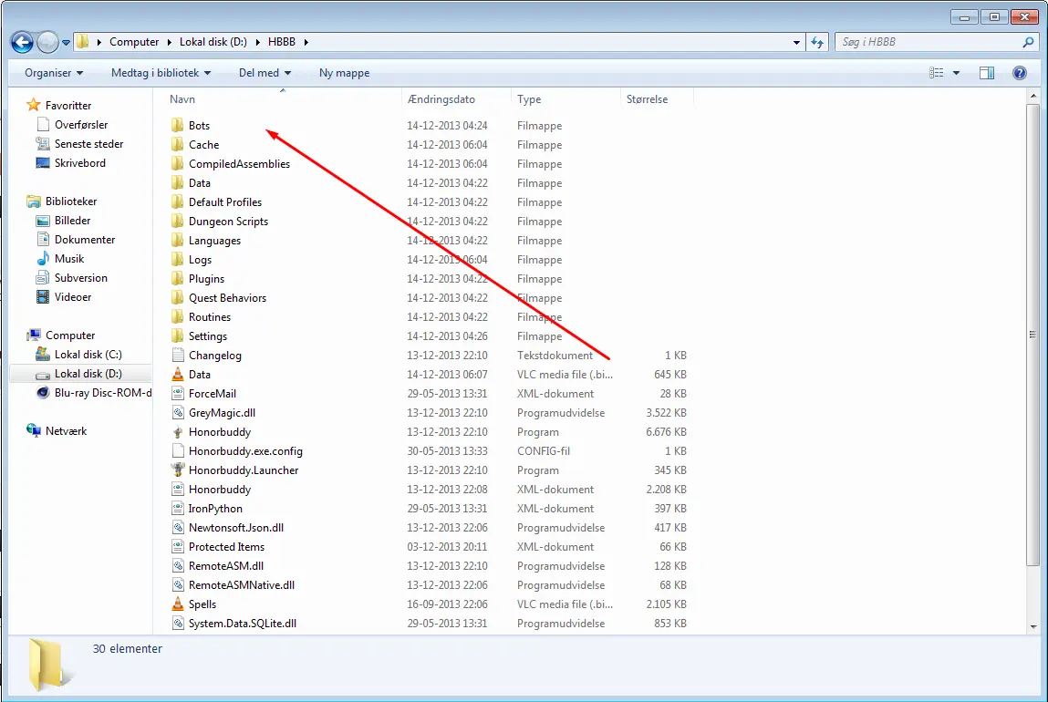Viewport: 1048px width, 702px height.
Task: Expand the arrow after Computer breadcrumb
Action: [169, 42]
